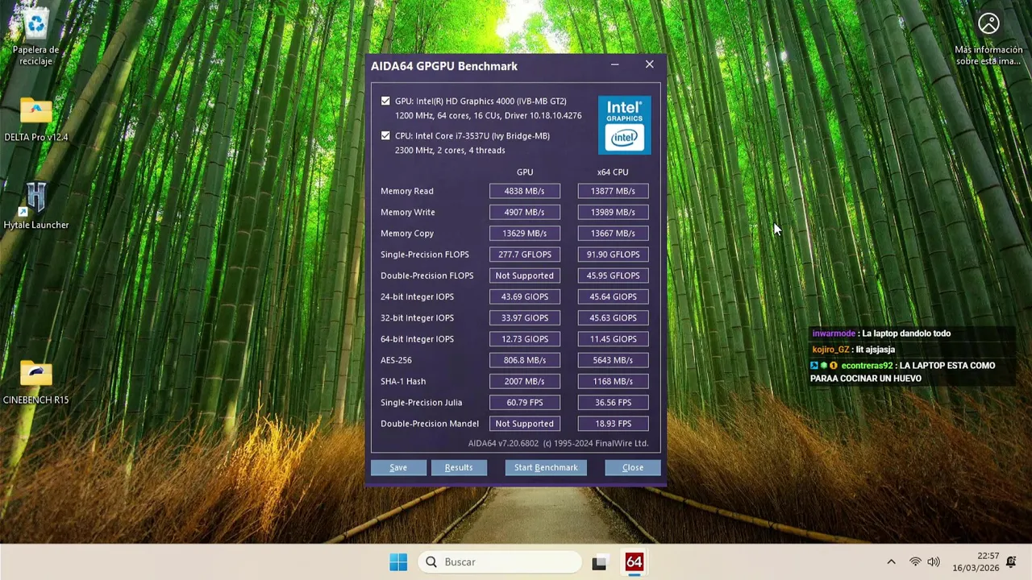Image resolution: width=1032 pixels, height=580 pixels.
Task: Click the CPU Julia value 36.56 FPS
Action: pyautogui.click(x=613, y=402)
